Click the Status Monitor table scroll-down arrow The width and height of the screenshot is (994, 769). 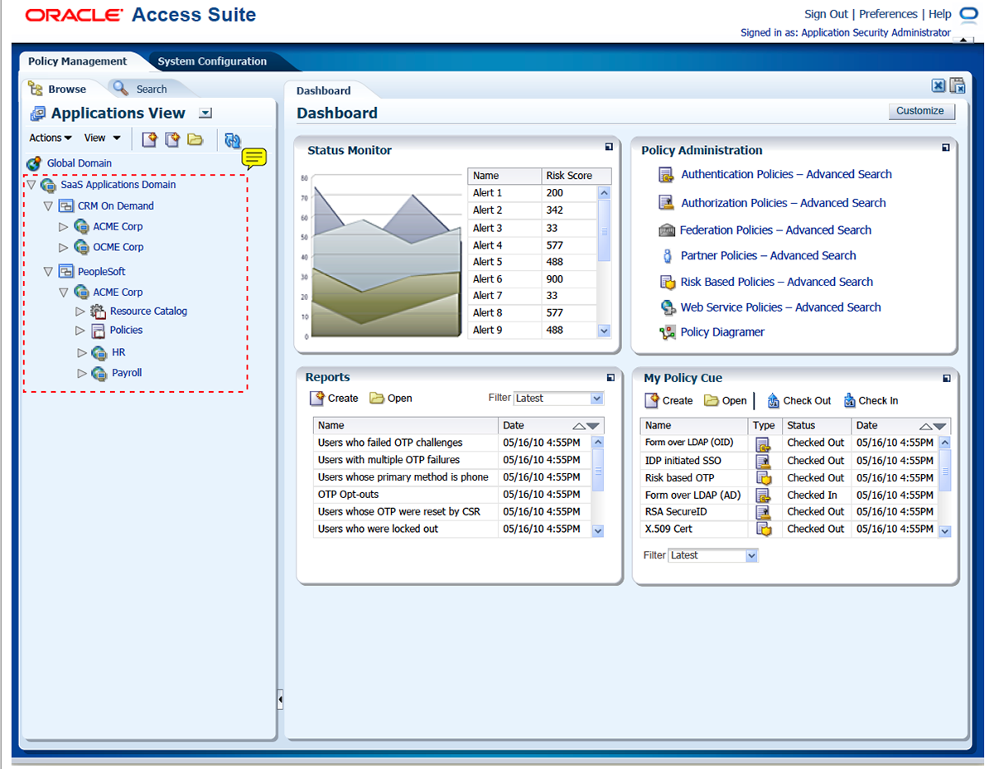(604, 331)
